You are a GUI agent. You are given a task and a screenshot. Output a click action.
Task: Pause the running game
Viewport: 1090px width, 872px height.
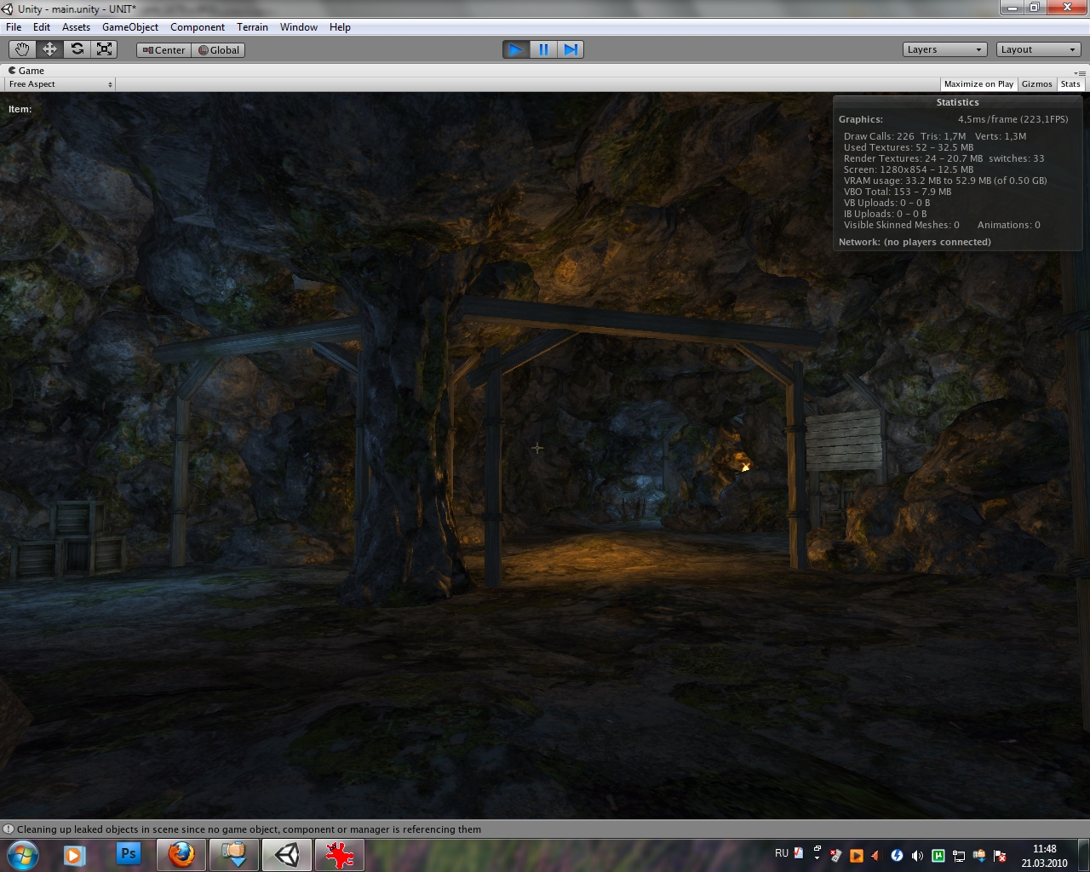[x=543, y=49]
